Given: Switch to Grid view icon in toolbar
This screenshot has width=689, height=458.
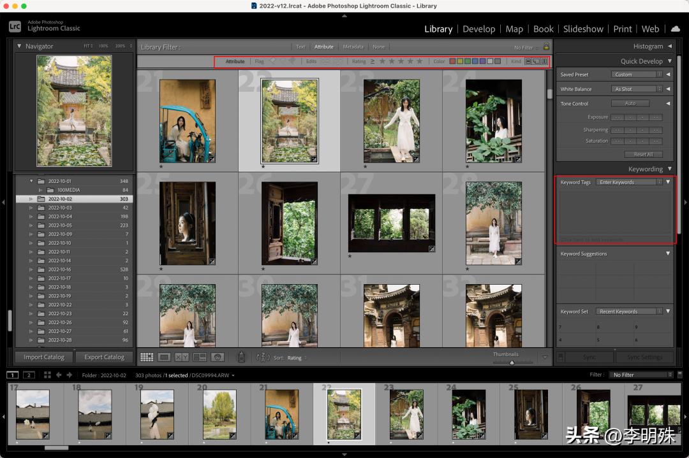Looking at the screenshot, I should 147,357.
